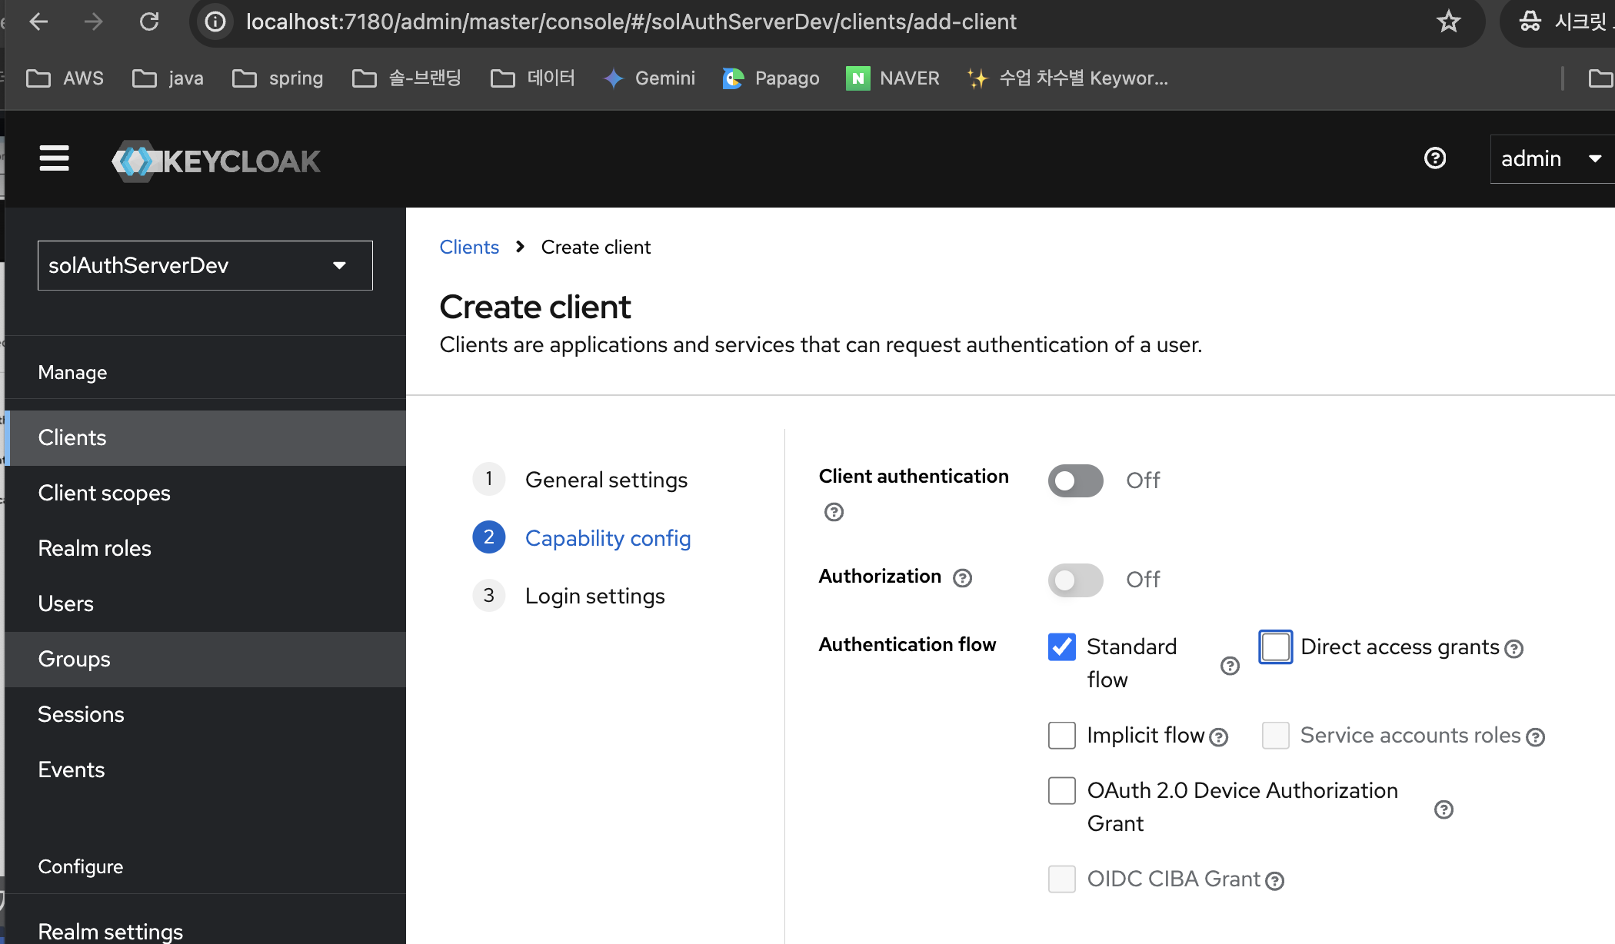This screenshot has width=1615, height=944.
Task: Enable the Direct access grants checkbox
Action: [x=1274, y=647]
